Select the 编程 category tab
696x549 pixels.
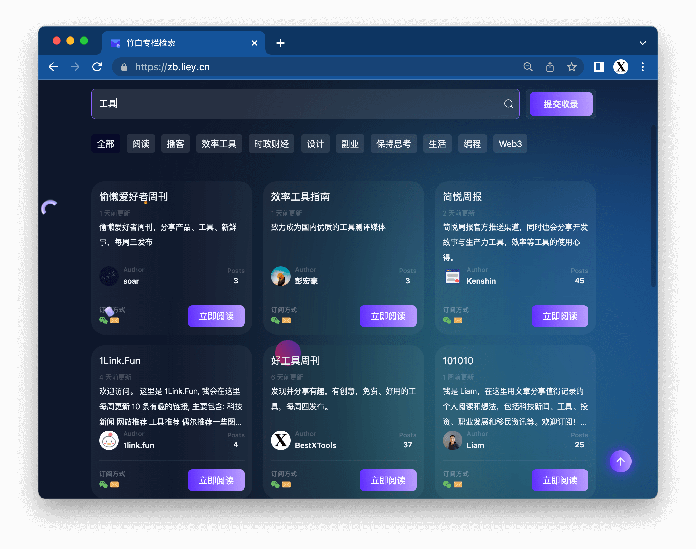[473, 144]
